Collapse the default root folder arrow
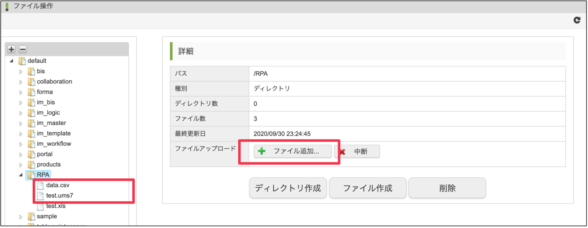 point(11,61)
